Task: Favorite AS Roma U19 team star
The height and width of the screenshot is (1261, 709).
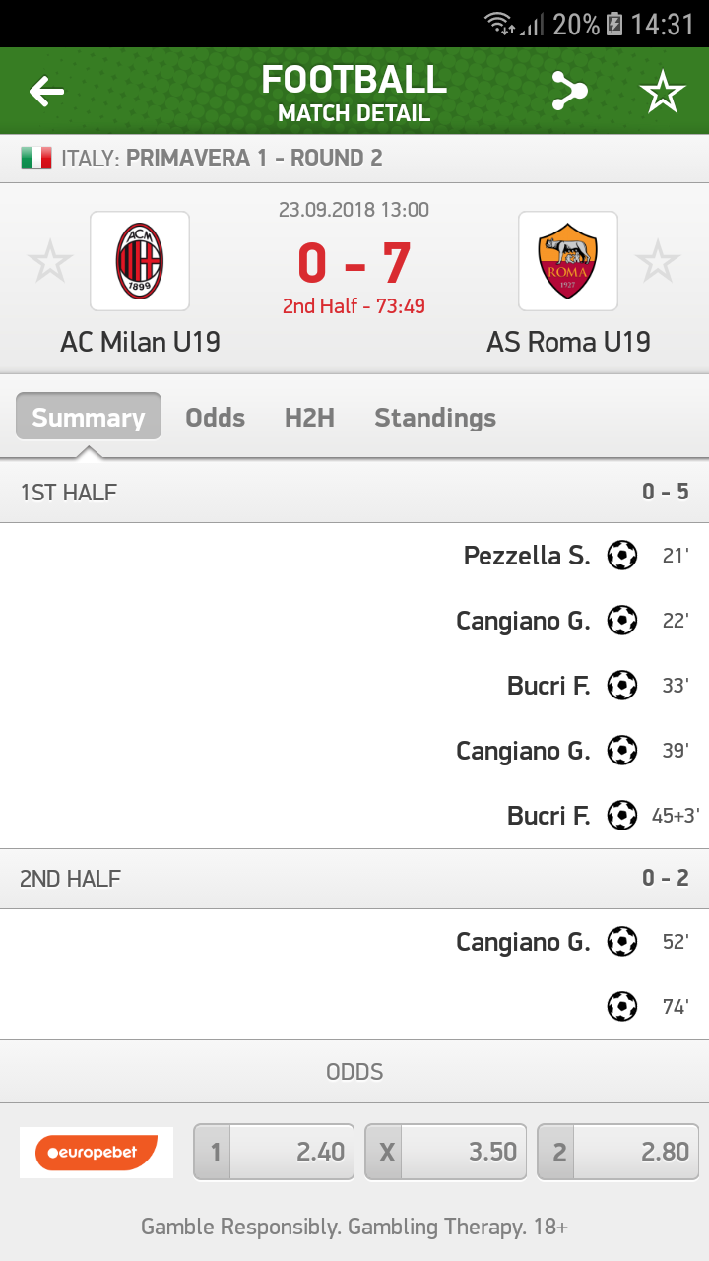Action: (x=657, y=262)
